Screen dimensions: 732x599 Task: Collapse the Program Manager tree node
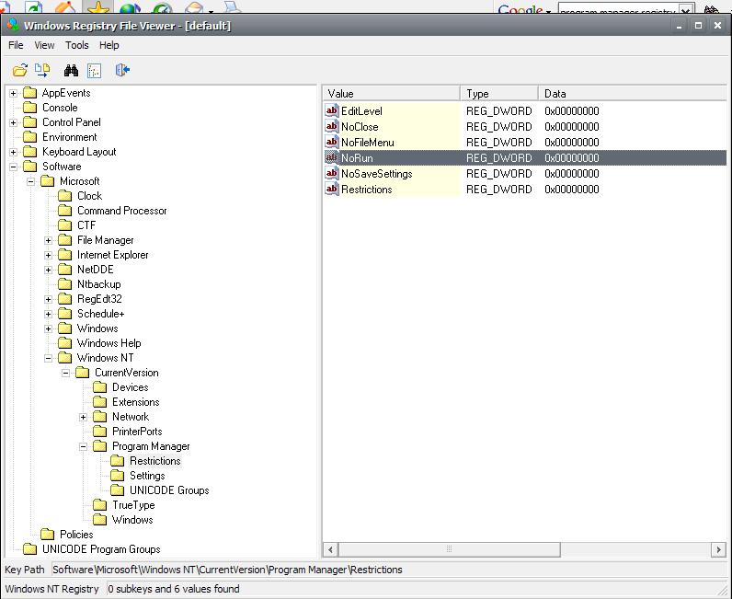coord(83,446)
